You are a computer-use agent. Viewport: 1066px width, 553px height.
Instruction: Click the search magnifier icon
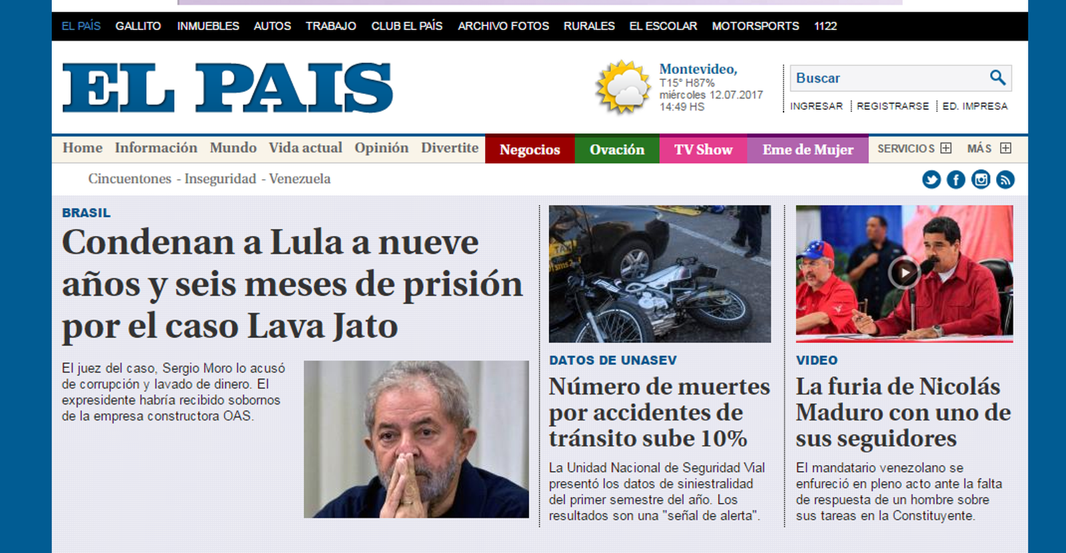997,77
